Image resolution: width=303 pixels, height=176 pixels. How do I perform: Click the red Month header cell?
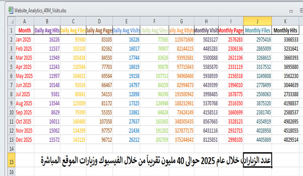point(25,30)
